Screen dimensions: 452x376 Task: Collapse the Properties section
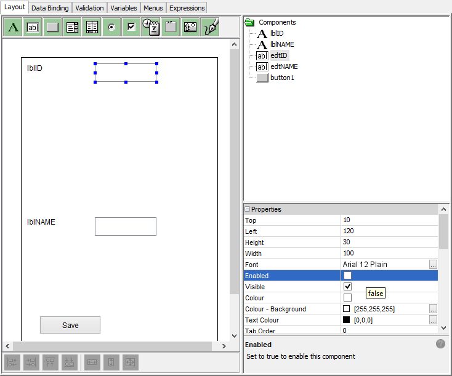tap(248, 209)
